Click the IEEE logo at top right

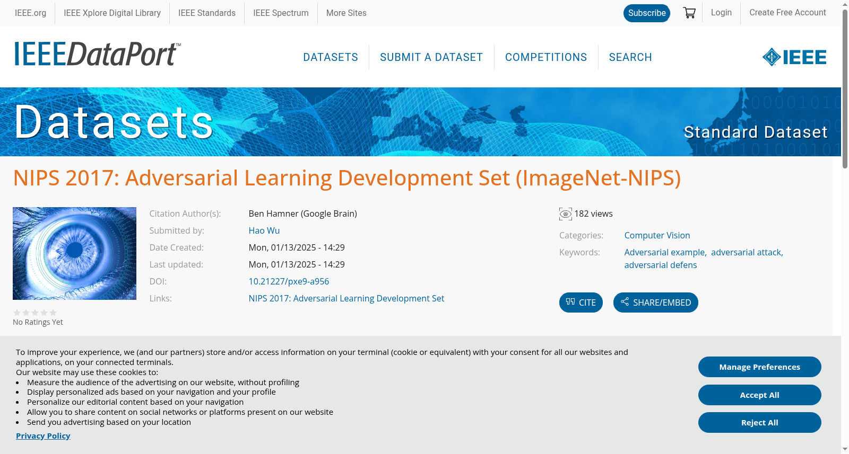coord(794,57)
